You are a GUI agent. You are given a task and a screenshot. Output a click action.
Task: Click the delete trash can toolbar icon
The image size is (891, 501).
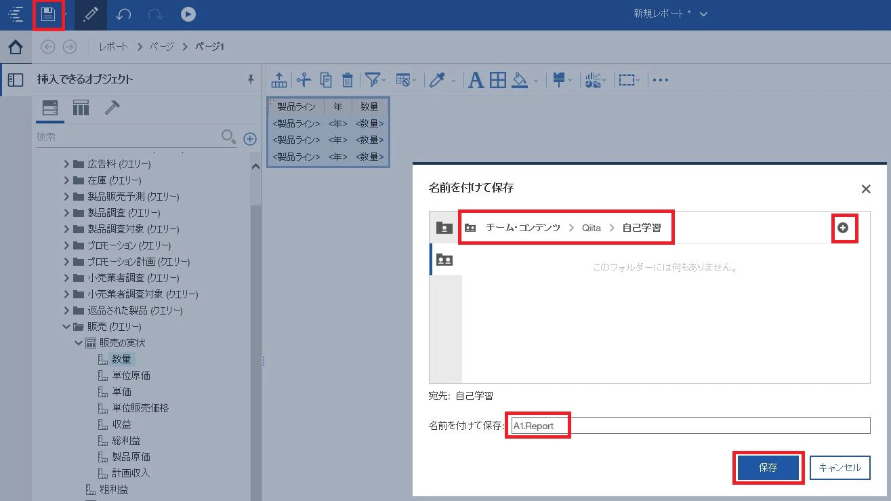tap(347, 80)
